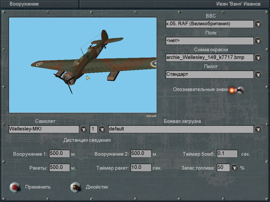Toggle the Опознавательные знаки switch

[x=240, y=90]
